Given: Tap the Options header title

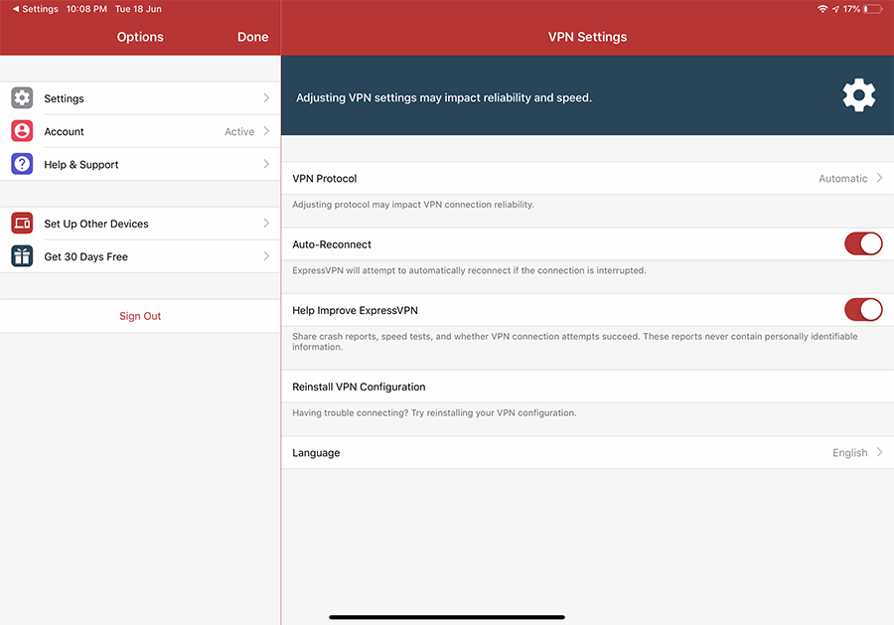Looking at the screenshot, I should 140,37.
